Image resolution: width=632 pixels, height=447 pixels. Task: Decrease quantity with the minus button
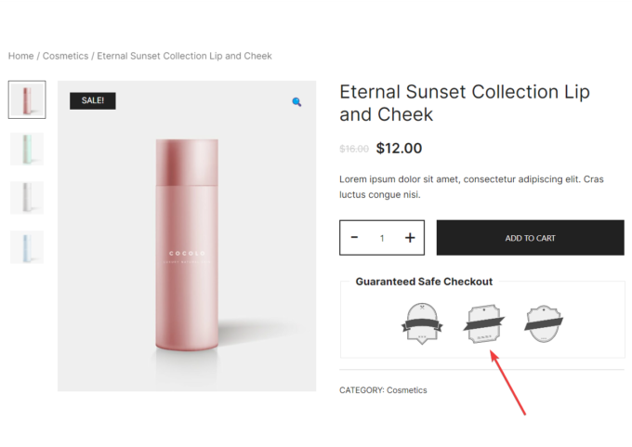pos(354,237)
